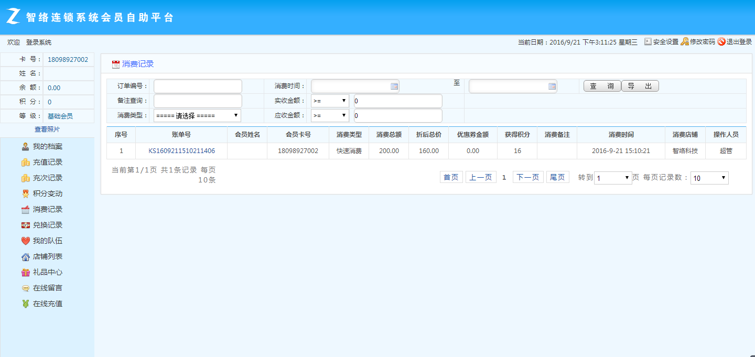Click the 快速消费 cell in the table
The width and height of the screenshot is (755, 357).
pyautogui.click(x=349, y=151)
